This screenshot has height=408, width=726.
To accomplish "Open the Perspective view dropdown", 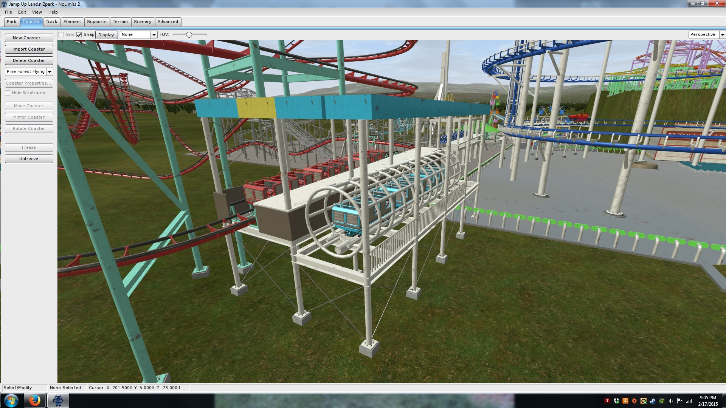I will [722, 35].
